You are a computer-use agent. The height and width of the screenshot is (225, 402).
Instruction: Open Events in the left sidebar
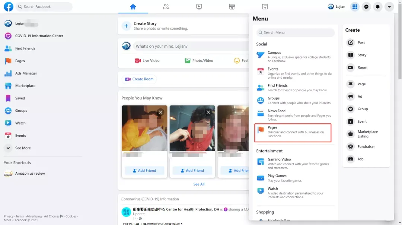pyautogui.click(x=20, y=136)
